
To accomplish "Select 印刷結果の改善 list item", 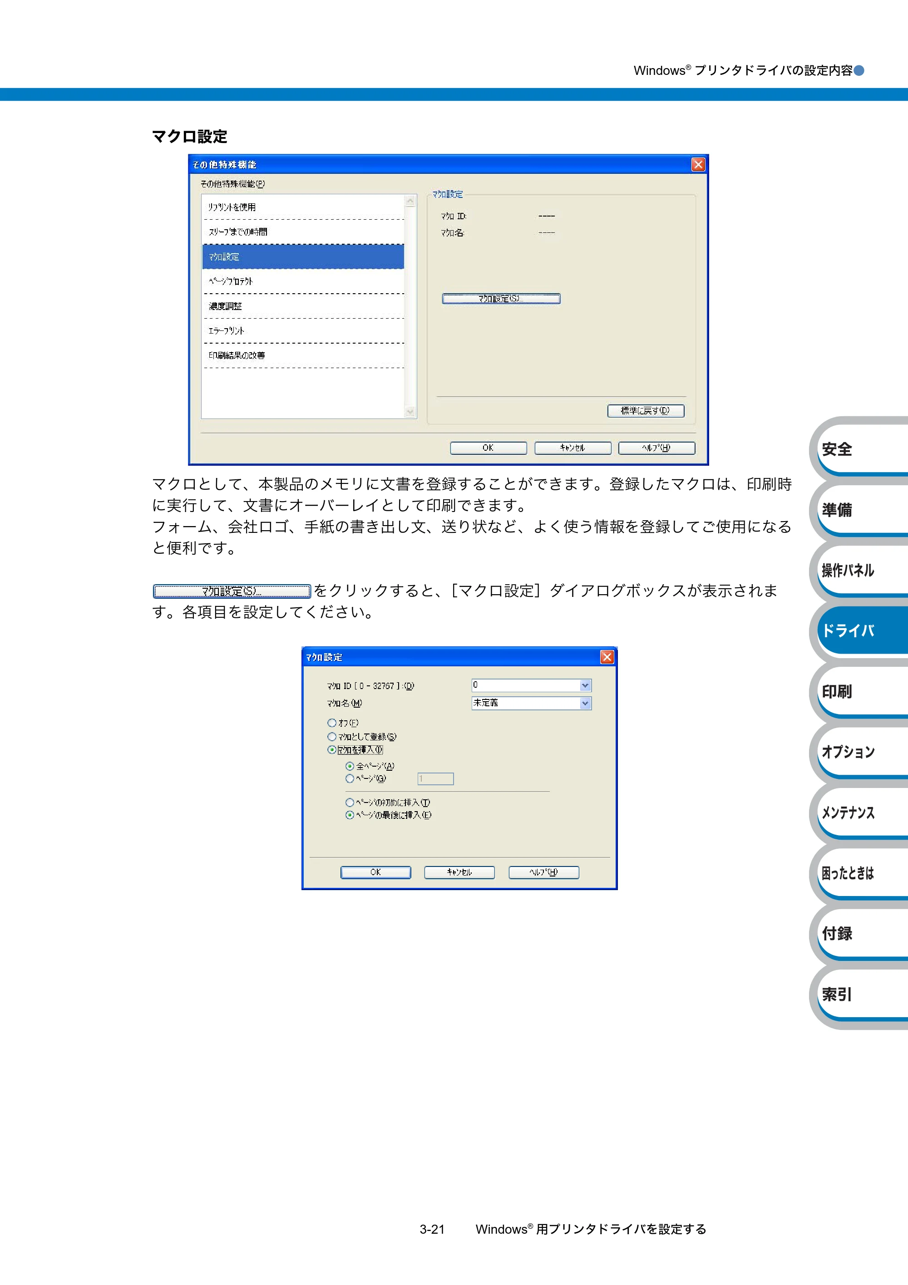I will click(x=303, y=355).
